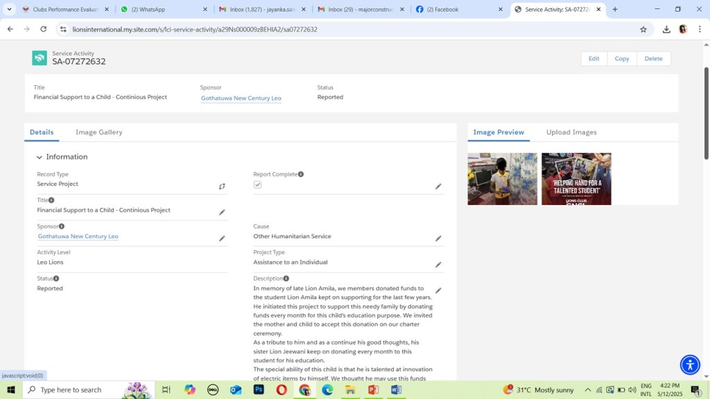The height and width of the screenshot is (399, 710).
Task: Select the Image Preview tab
Action: coord(499,132)
